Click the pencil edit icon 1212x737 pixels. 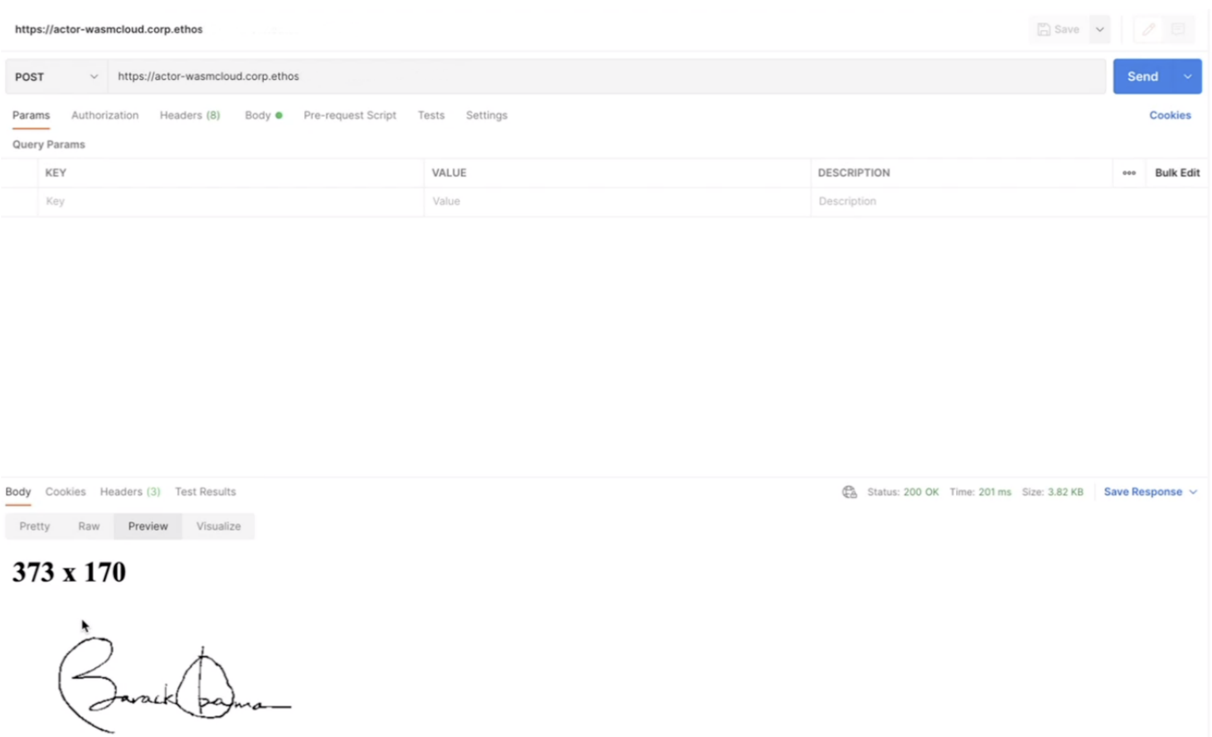pos(1148,30)
